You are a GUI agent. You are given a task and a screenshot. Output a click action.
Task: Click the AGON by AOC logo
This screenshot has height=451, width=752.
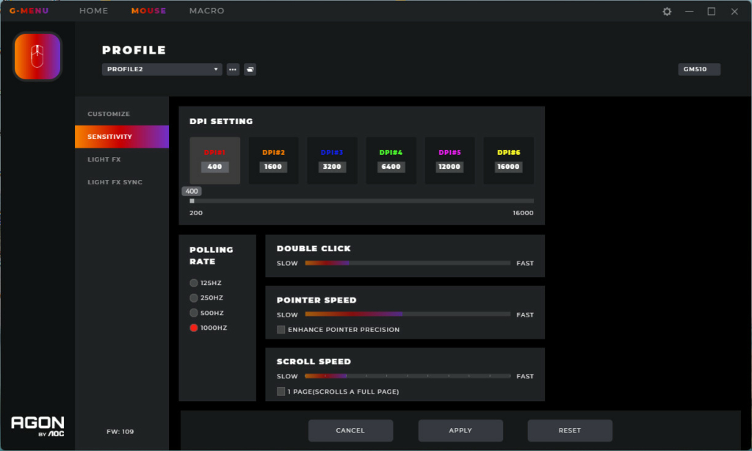[37, 426]
